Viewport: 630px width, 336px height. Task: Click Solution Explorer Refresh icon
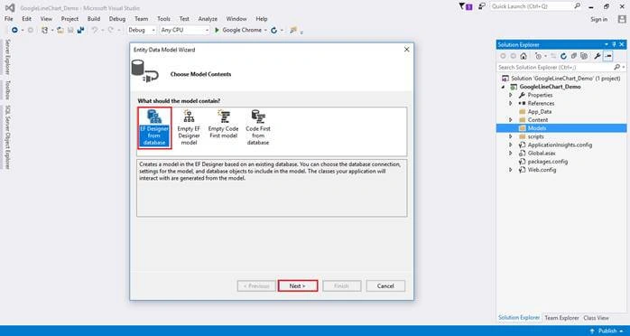point(564,56)
